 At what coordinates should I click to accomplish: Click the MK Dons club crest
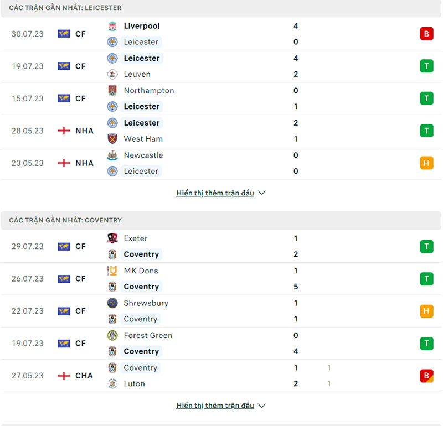click(112, 271)
